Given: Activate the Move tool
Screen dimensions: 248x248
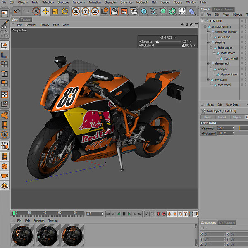Looking at the screenshot, I should point(45,12).
